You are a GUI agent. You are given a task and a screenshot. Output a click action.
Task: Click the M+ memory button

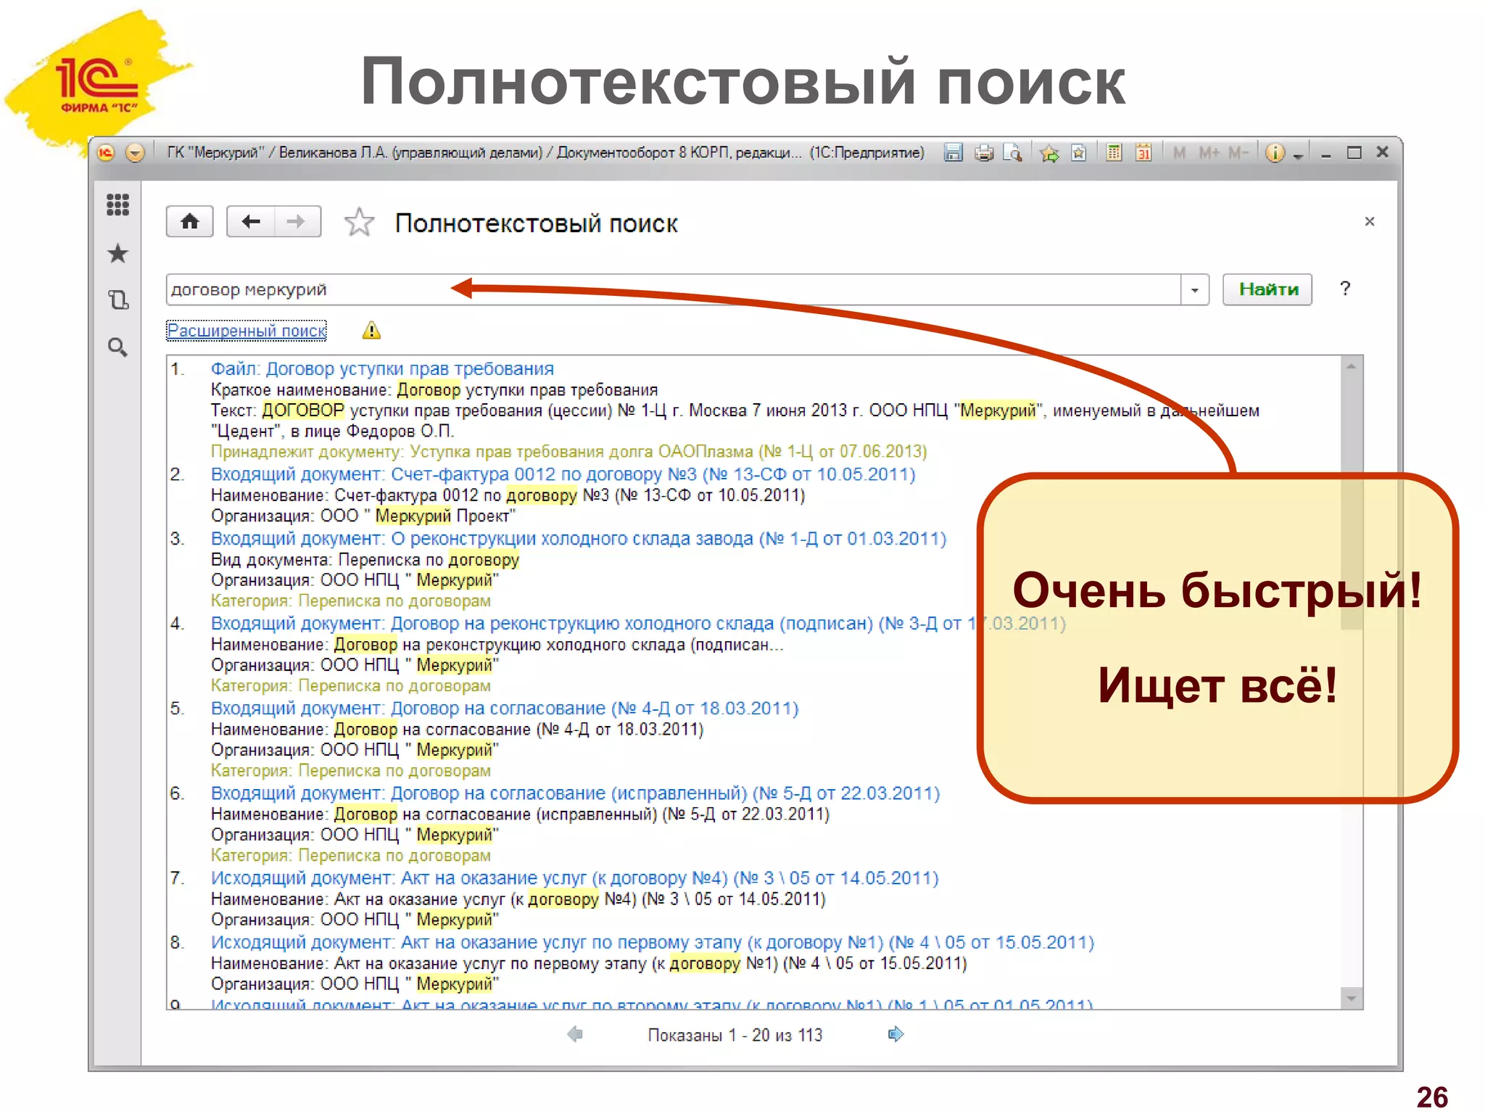1209,153
